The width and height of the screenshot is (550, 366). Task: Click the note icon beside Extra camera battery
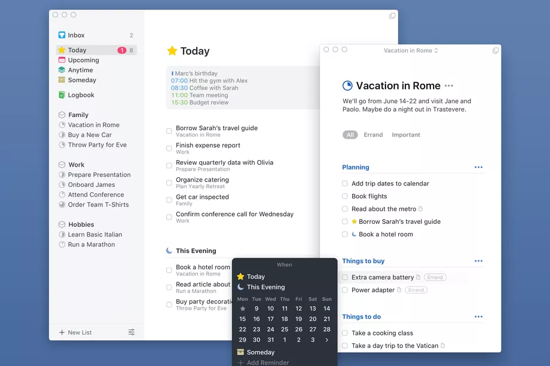click(x=418, y=277)
